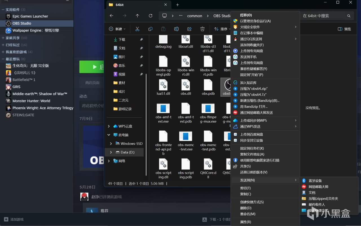Collapse 此电脑 chevron in Explorer sidebar
This screenshot has width=361, height=226.
pos(109,135)
